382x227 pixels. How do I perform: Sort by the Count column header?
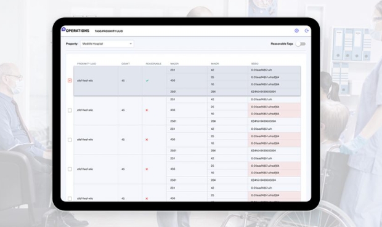pyautogui.click(x=126, y=64)
